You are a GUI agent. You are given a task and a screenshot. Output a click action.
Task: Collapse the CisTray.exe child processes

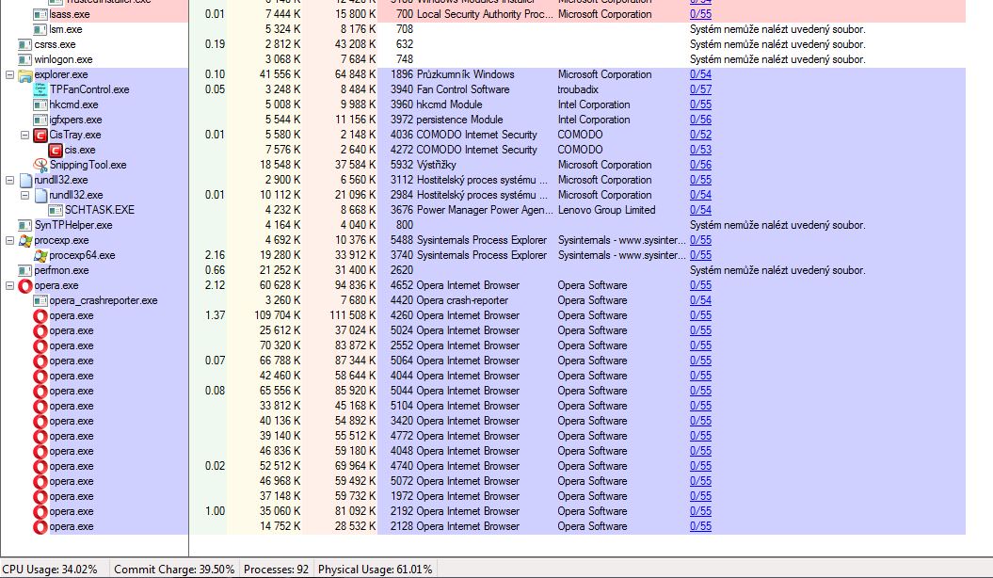(x=24, y=135)
